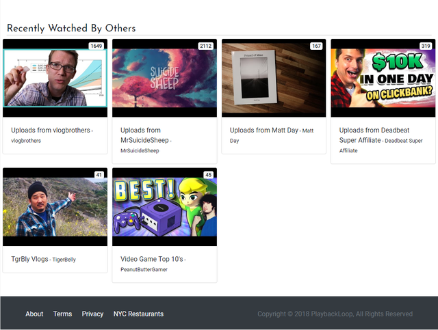438x330 pixels.
Task: Click the 319 count badge
Action: pyautogui.click(x=426, y=46)
